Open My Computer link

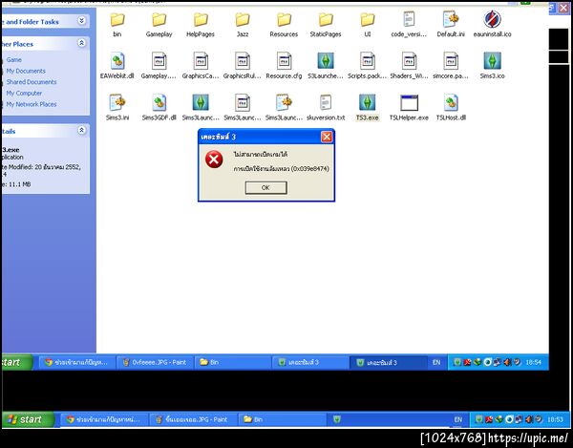[x=24, y=94]
